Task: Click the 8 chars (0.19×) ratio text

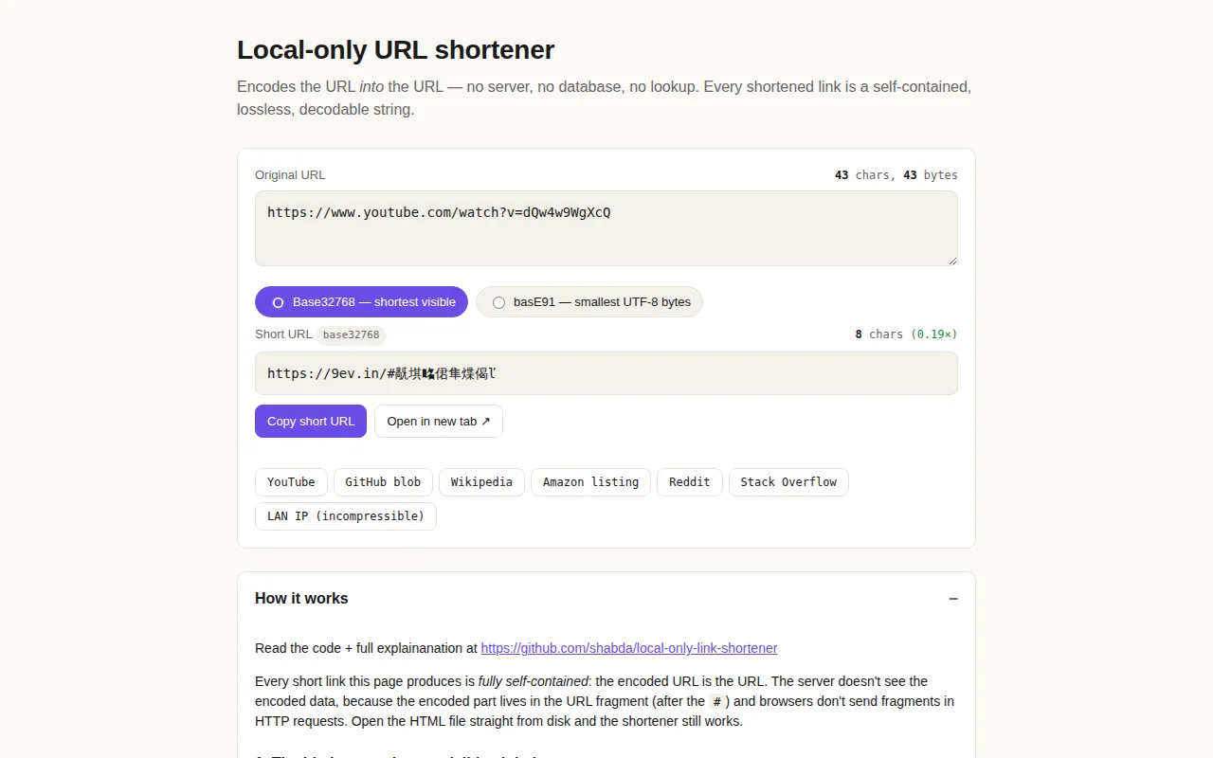Action: coord(906,334)
